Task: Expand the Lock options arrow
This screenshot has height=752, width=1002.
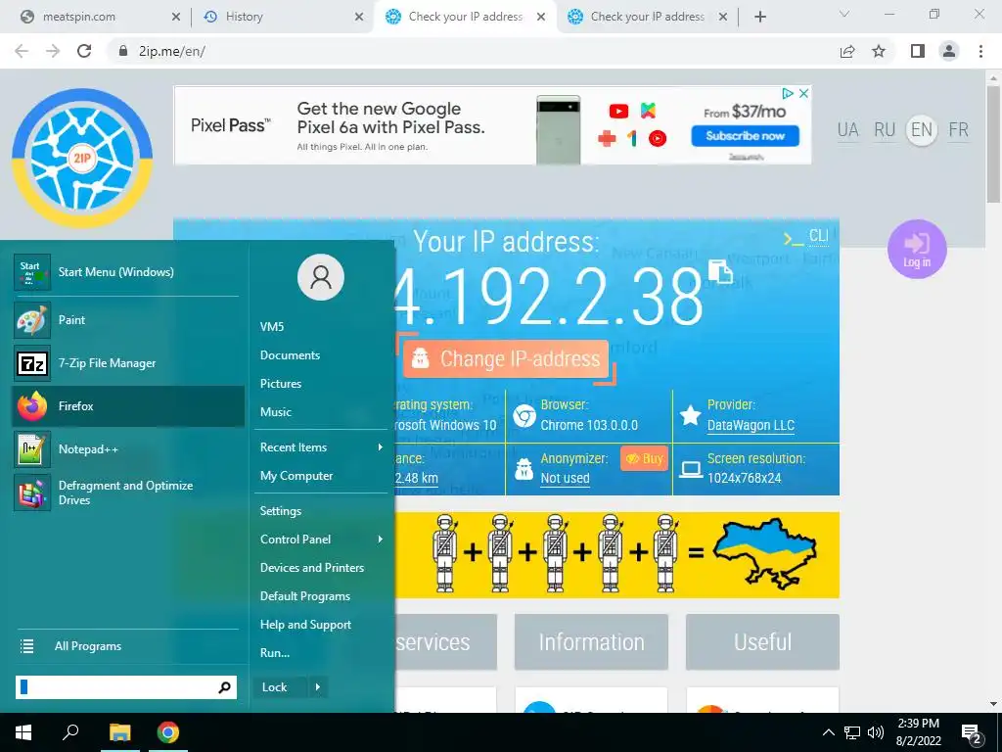Action: click(x=318, y=687)
